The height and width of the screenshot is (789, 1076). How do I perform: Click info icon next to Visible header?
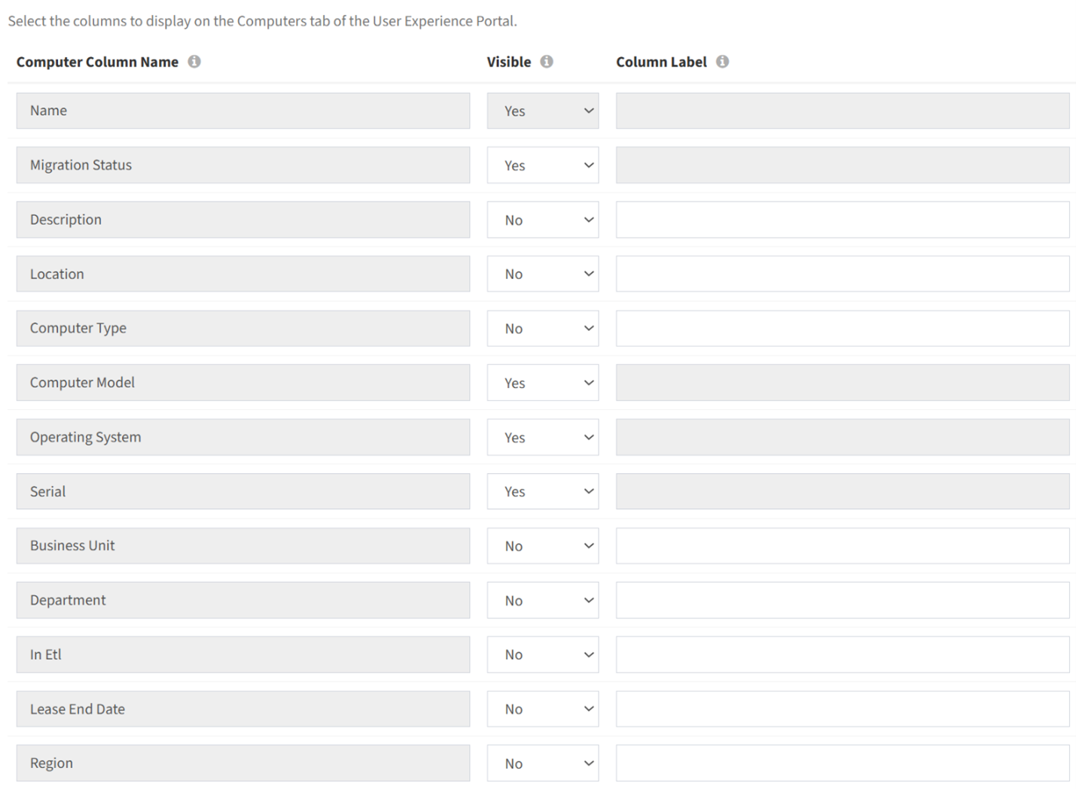(547, 62)
